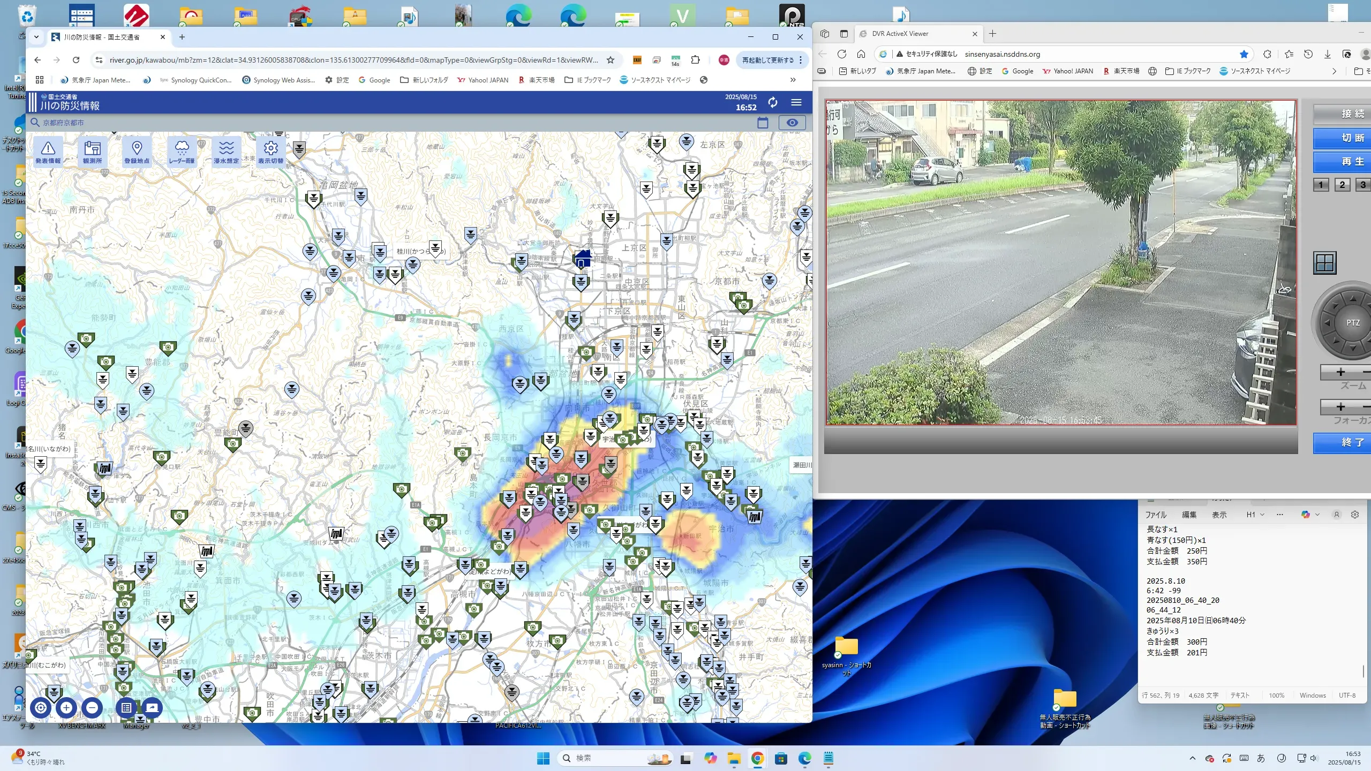Click the map zoom-in plus button
This screenshot has width=1371, height=771.
tap(66, 707)
